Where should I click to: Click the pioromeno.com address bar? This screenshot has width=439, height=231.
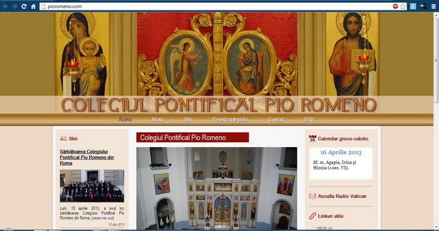216,6
